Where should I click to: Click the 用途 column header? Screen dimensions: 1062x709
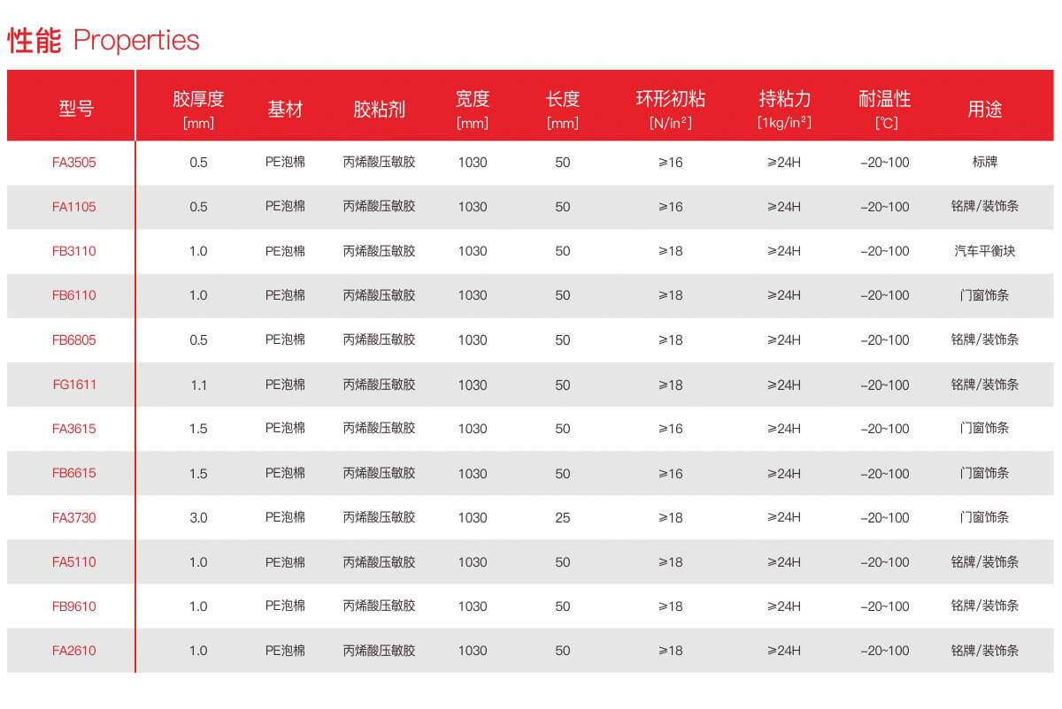click(984, 109)
